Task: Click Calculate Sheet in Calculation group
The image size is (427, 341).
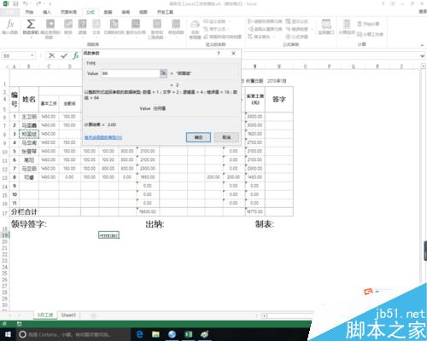Action: click(x=370, y=34)
